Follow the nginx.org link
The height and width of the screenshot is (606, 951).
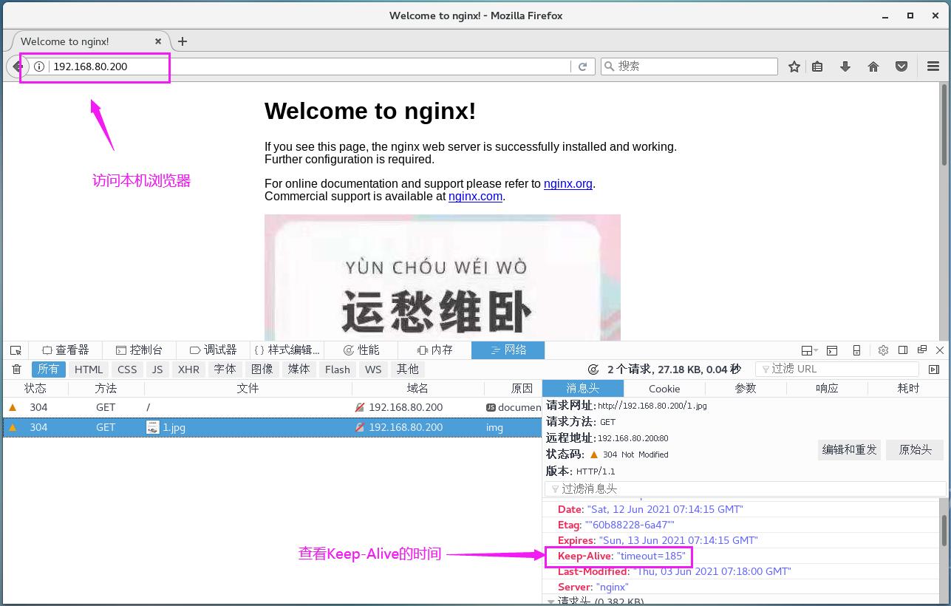(568, 183)
